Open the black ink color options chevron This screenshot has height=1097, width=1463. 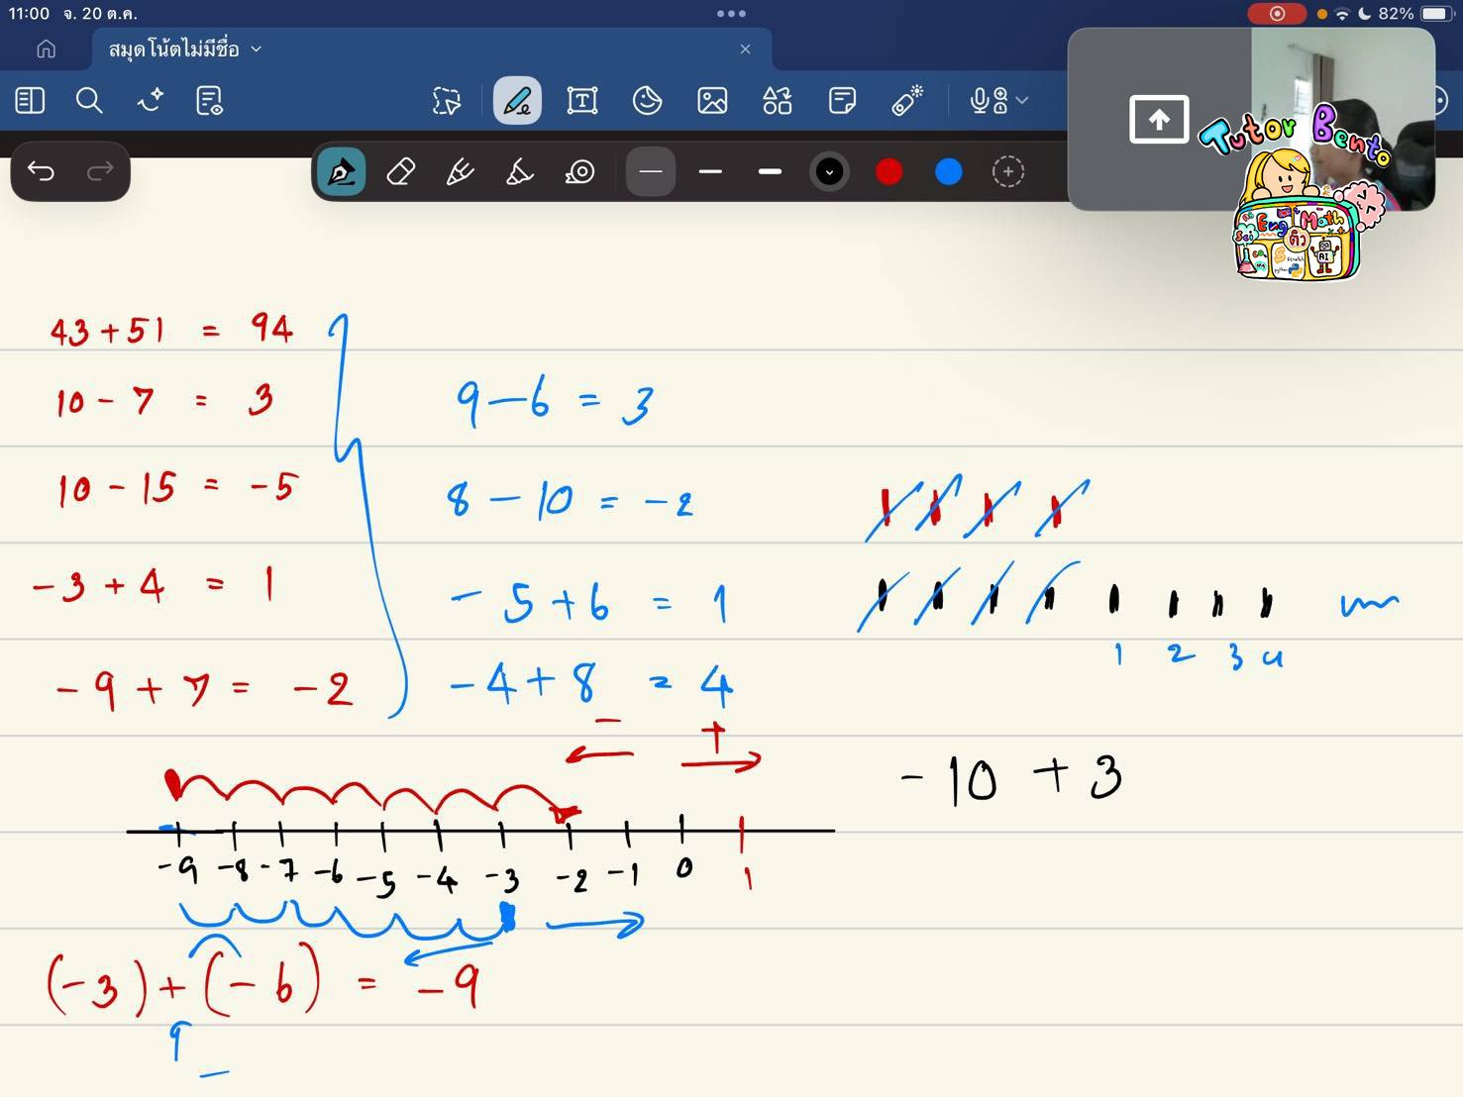coord(829,171)
